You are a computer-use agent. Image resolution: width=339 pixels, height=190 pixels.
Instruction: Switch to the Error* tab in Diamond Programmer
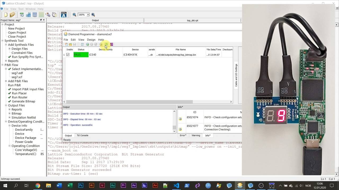click(183, 135)
